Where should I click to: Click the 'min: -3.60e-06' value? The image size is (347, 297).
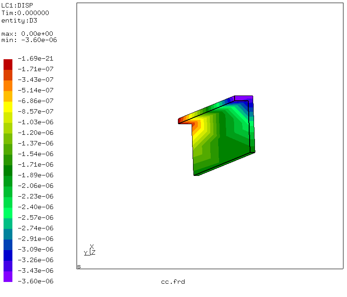click(29, 40)
